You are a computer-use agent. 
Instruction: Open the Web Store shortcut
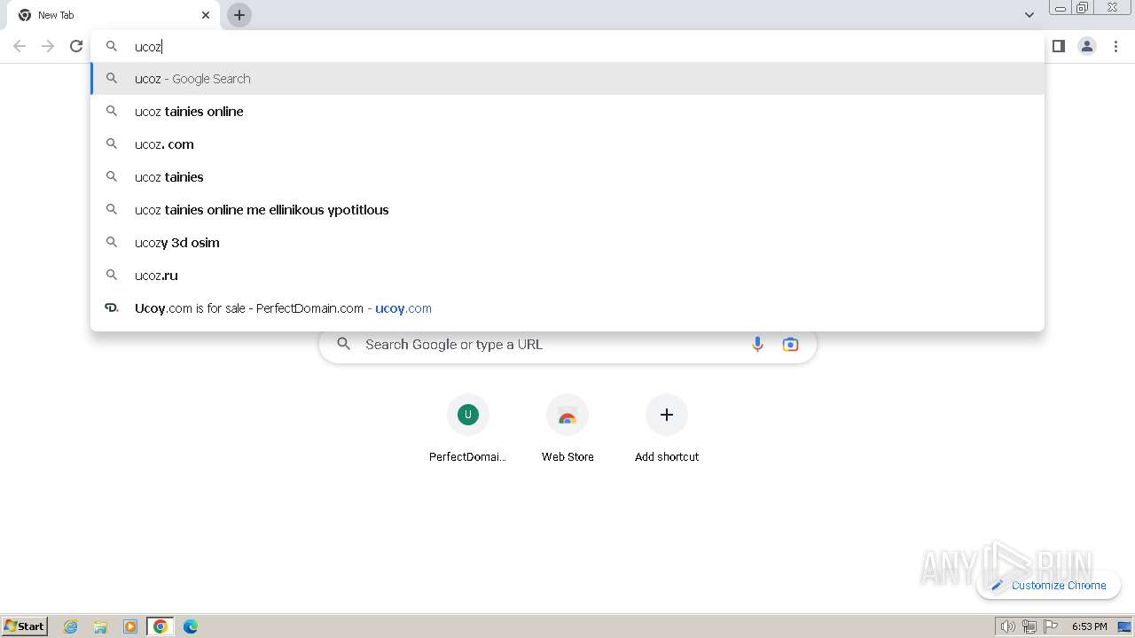[567, 430]
